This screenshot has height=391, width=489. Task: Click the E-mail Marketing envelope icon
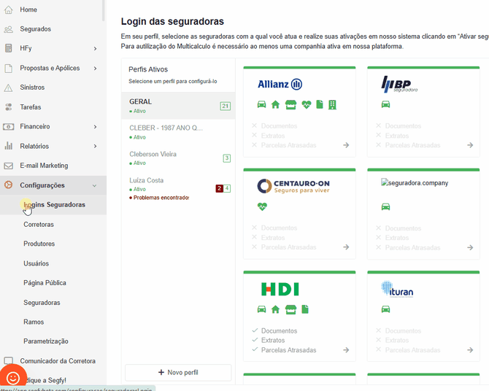(9, 166)
